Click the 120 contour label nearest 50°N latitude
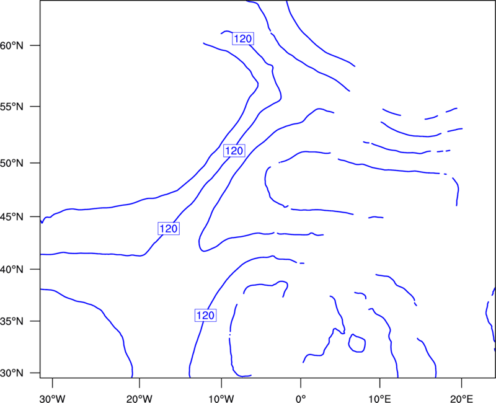 [x=234, y=151]
